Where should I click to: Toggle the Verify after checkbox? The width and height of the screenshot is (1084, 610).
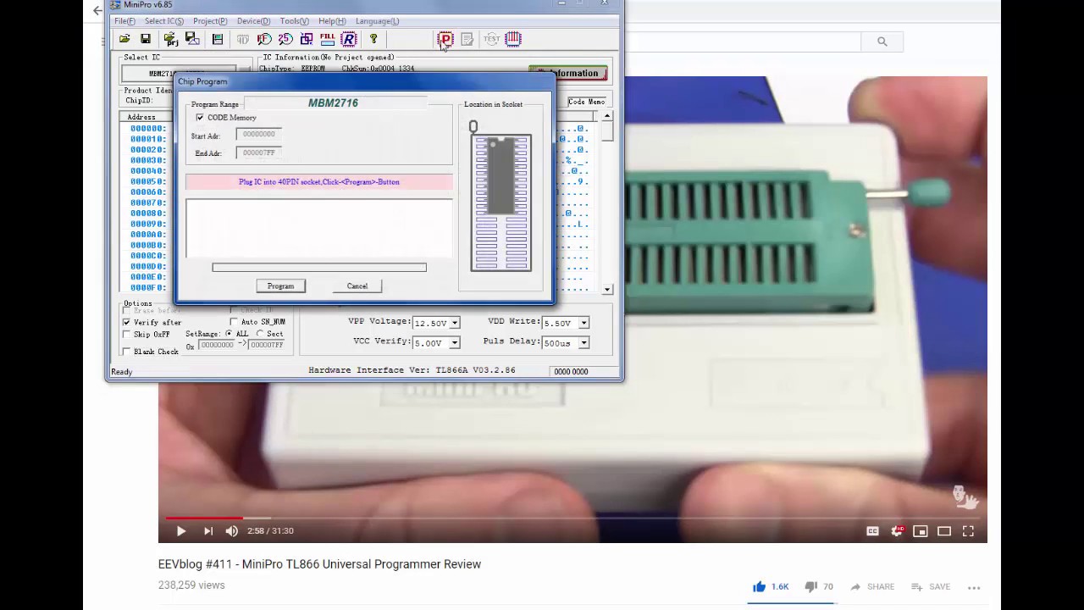coord(127,322)
